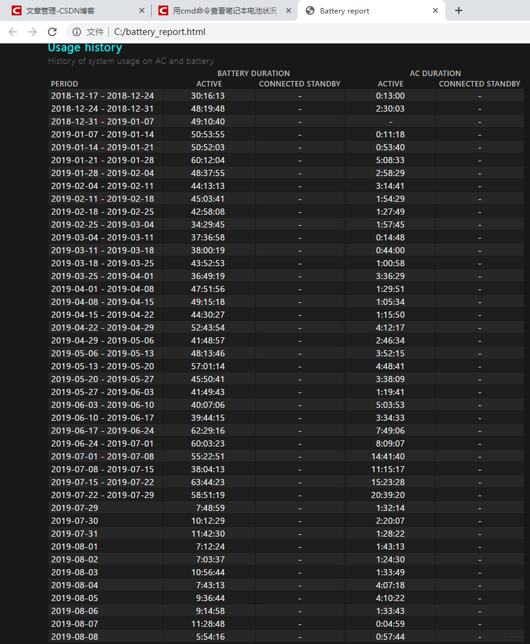Click battery active value 7:12:24
The height and width of the screenshot is (644, 530).
[x=210, y=546]
